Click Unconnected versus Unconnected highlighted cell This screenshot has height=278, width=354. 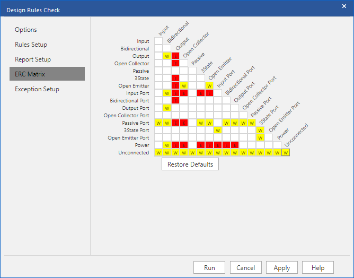(x=286, y=153)
